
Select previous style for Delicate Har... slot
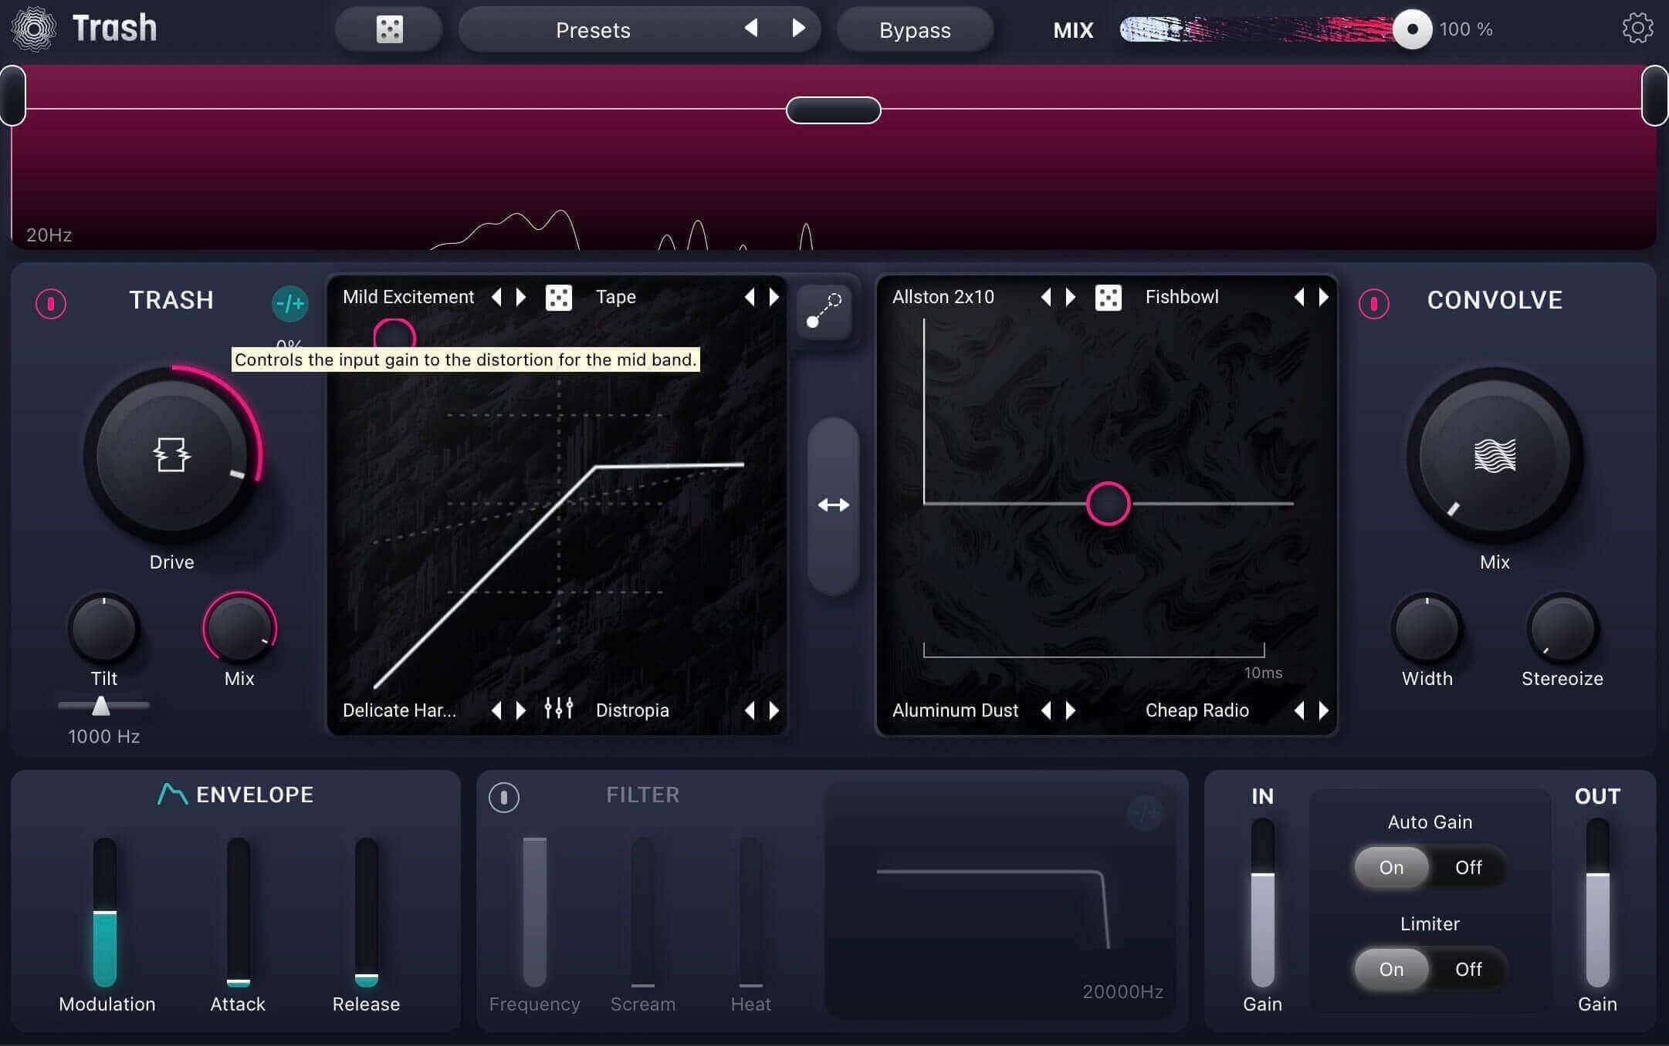pos(496,710)
